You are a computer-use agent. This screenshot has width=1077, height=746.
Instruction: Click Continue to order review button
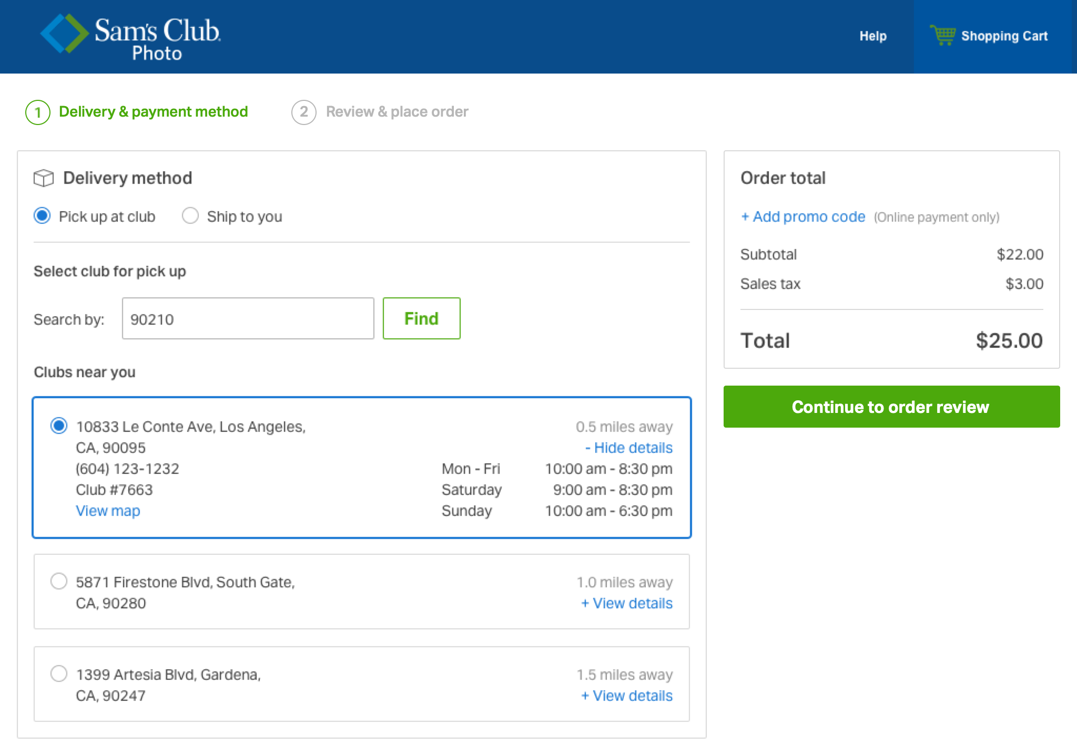pyautogui.click(x=891, y=407)
